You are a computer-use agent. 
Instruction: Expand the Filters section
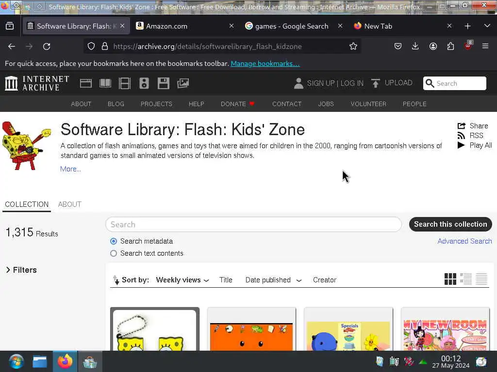tap(21, 270)
